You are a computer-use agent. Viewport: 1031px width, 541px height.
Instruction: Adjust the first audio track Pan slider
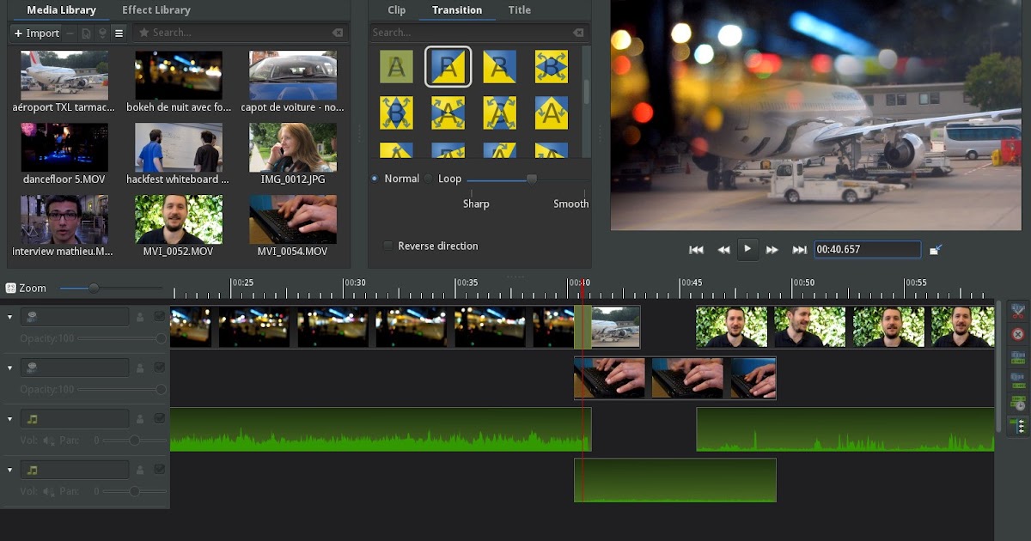[134, 441]
